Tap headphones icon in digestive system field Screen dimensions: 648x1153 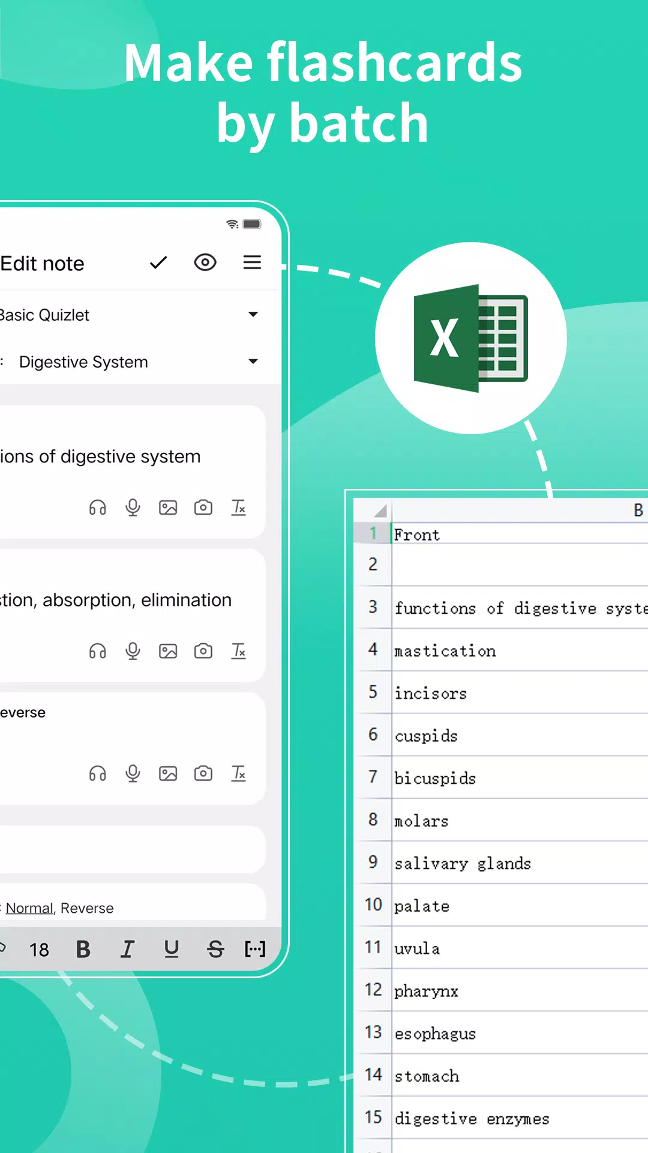(97, 508)
